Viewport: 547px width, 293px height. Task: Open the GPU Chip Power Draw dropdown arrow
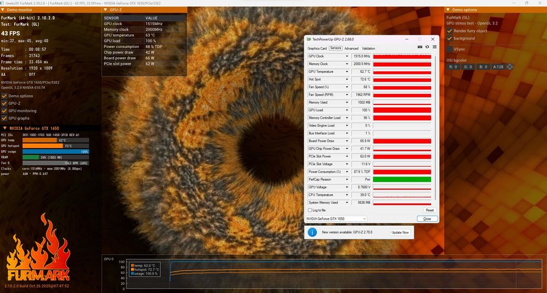click(347, 149)
